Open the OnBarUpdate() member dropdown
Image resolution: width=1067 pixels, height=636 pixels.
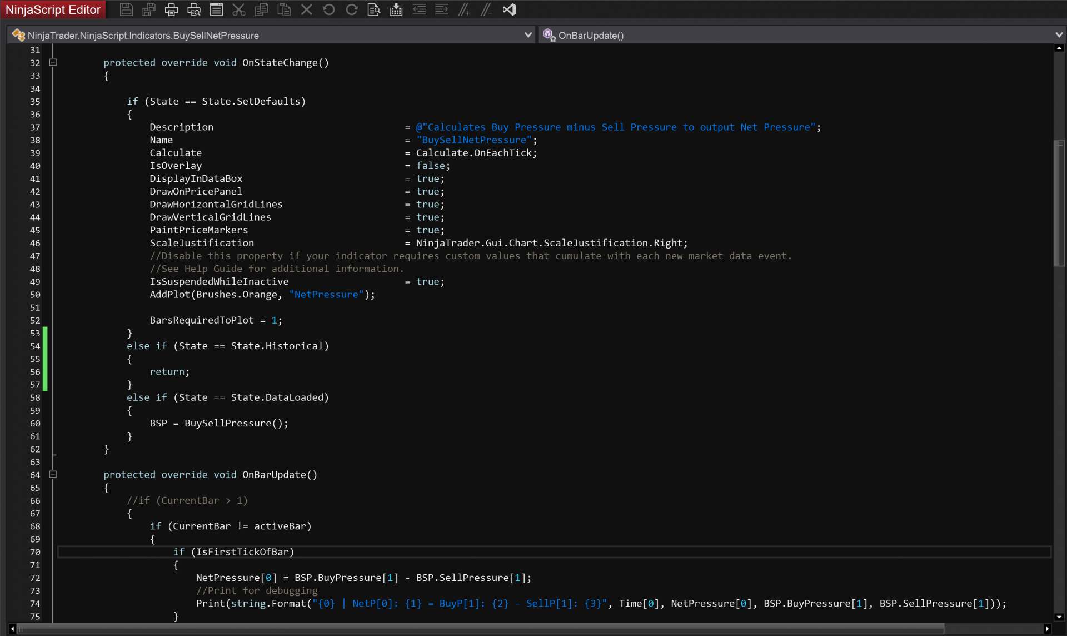1059,35
